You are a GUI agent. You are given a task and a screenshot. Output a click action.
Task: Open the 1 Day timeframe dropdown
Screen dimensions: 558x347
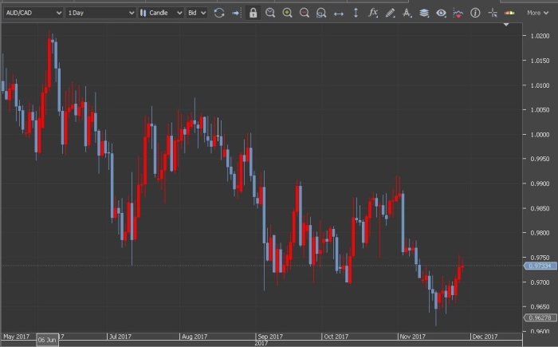[x=100, y=13]
